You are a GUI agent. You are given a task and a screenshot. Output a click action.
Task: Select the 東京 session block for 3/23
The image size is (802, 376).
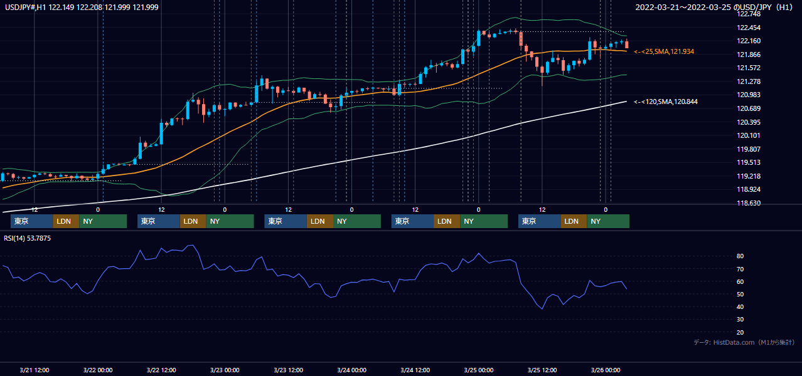tap(286, 221)
